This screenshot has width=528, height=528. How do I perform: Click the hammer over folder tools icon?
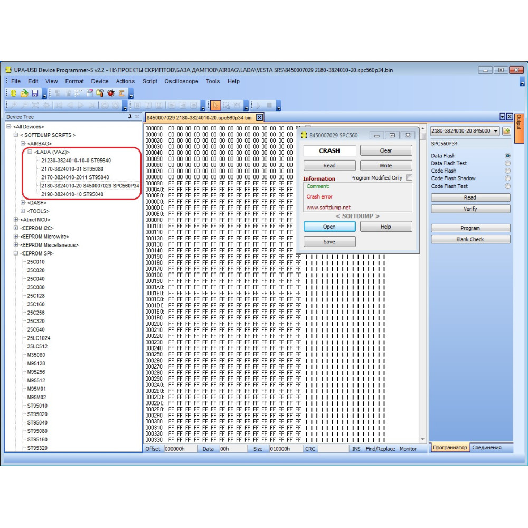(100, 93)
